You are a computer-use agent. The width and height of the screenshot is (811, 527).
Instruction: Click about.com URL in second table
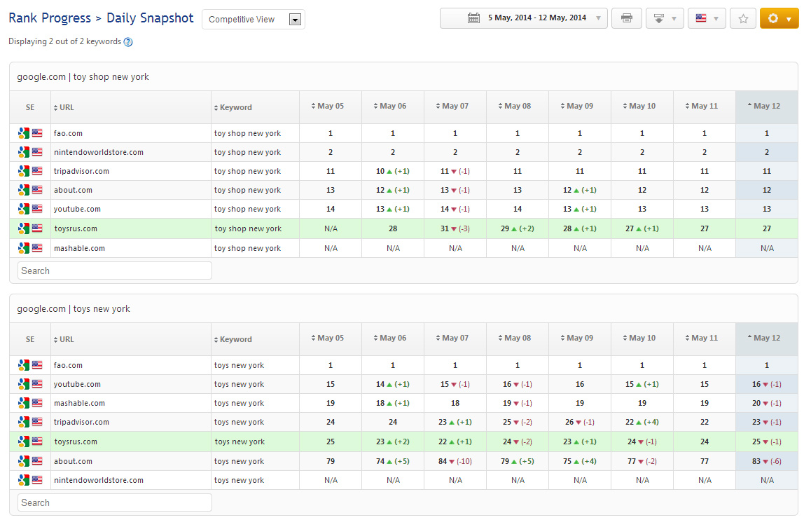point(73,461)
